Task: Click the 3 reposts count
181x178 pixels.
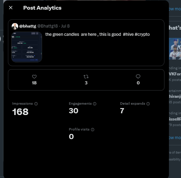Action: click(86, 83)
